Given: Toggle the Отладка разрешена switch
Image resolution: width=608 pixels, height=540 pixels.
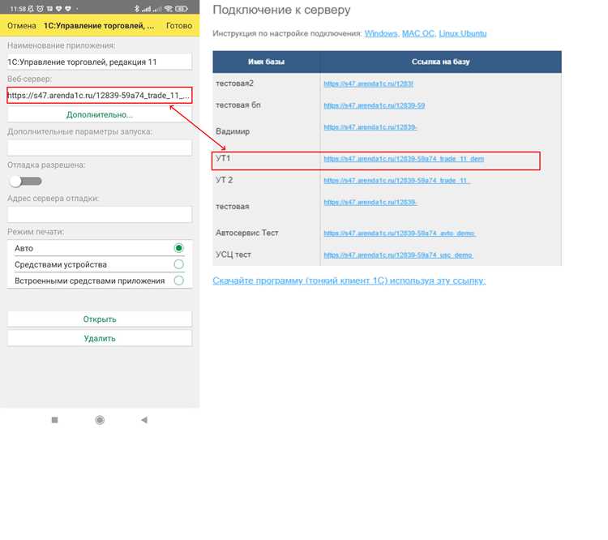Looking at the screenshot, I should pyautogui.click(x=26, y=181).
